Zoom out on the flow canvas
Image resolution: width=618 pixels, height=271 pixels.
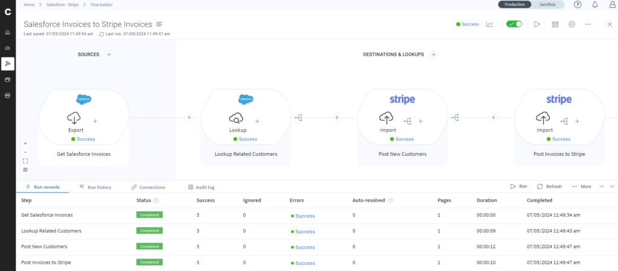pyautogui.click(x=25, y=152)
